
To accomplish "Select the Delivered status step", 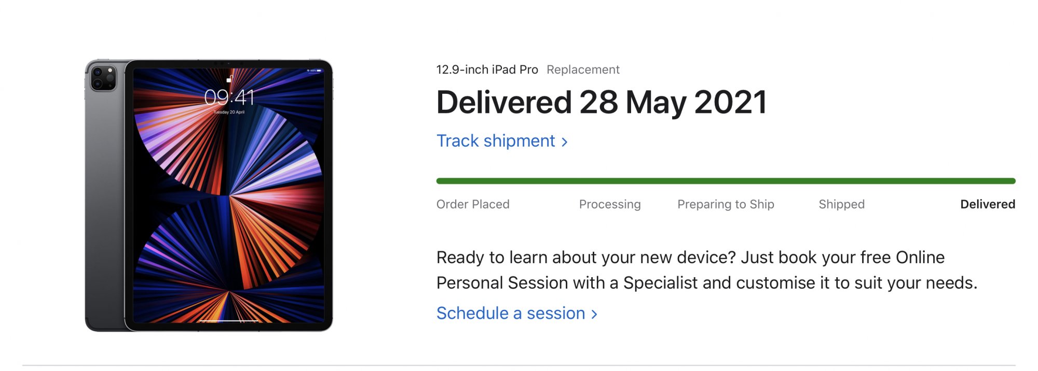I will pyautogui.click(x=987, y=204).
